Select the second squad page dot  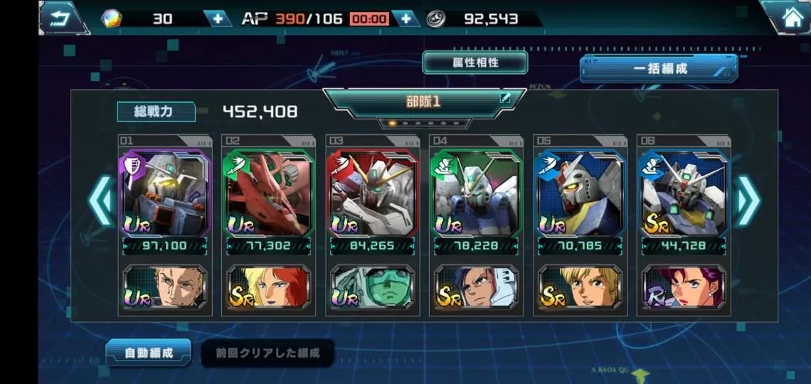click(405, 124)
